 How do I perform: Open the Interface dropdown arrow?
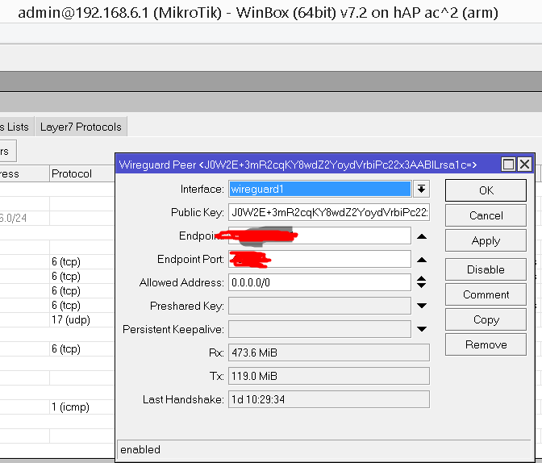(x=421, y=189)
